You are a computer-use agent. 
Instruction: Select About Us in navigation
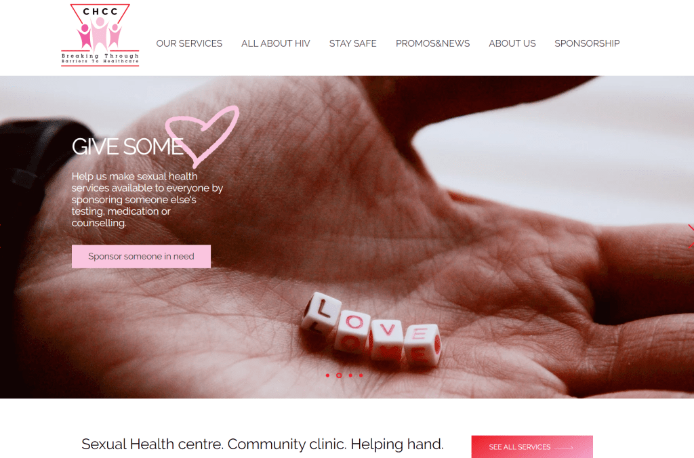point(512,43)
